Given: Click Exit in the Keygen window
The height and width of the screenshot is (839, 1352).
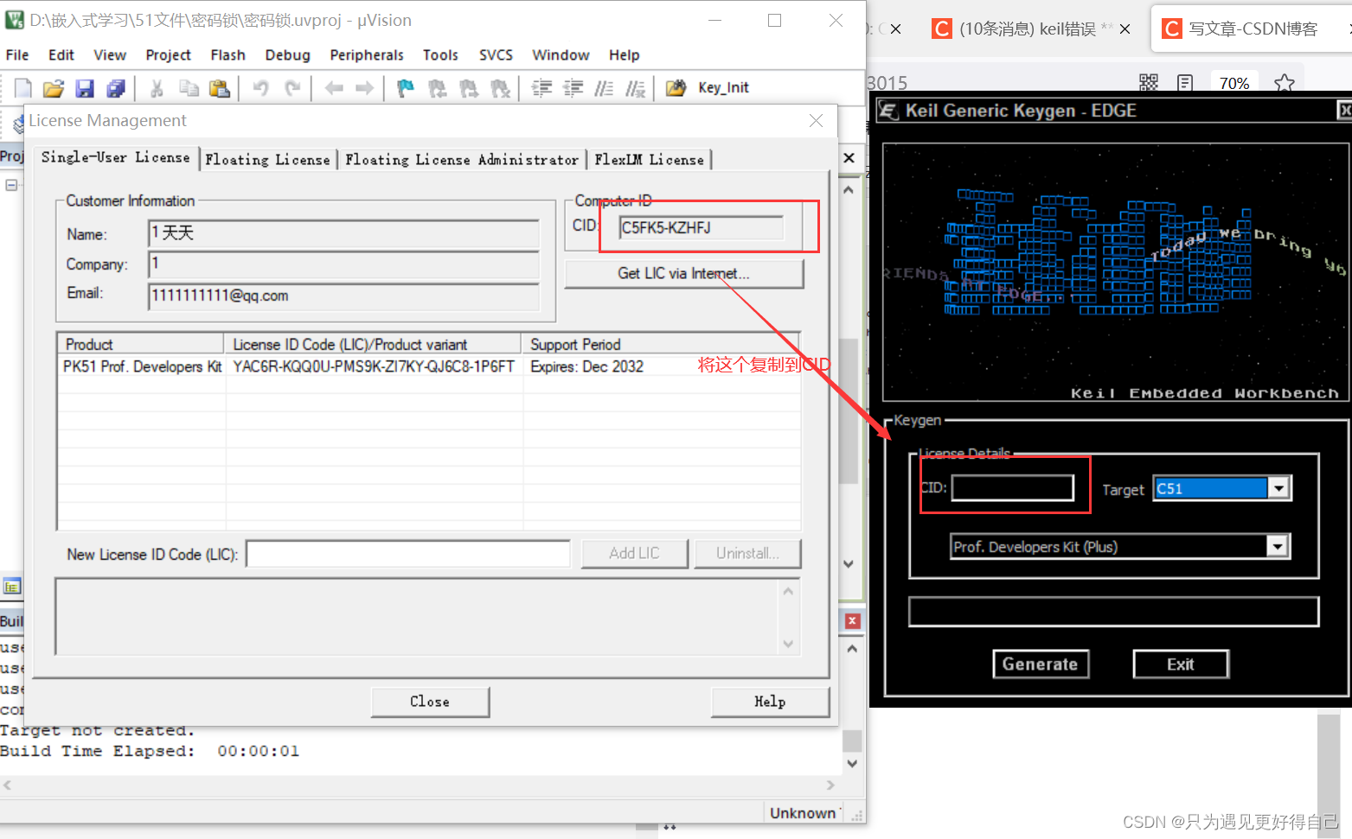Looking at the screenshot, I should 1181,664.
